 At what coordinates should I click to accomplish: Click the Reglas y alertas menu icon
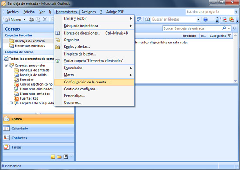tap(58, 47)
